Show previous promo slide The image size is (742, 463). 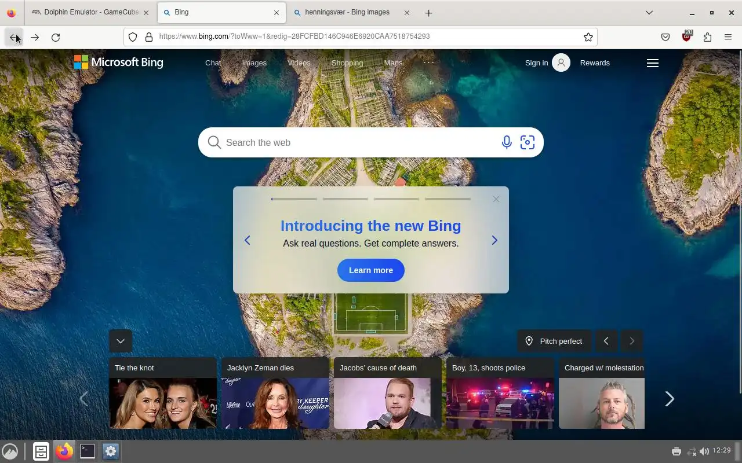pyautogui.click(x=247, y=240)
